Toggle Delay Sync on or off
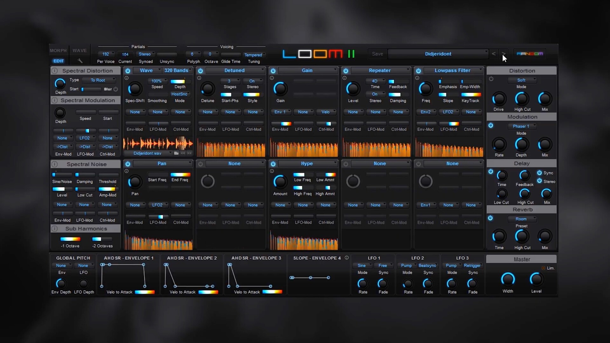 pos(539,173)
